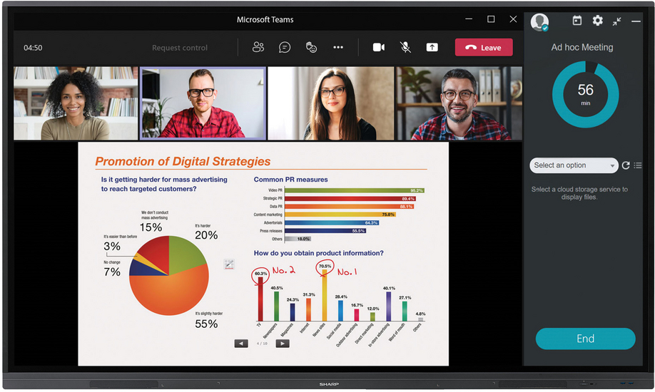Open the participants panel
The width and height of the screenshot is (655, 392).
pos(258,48)
